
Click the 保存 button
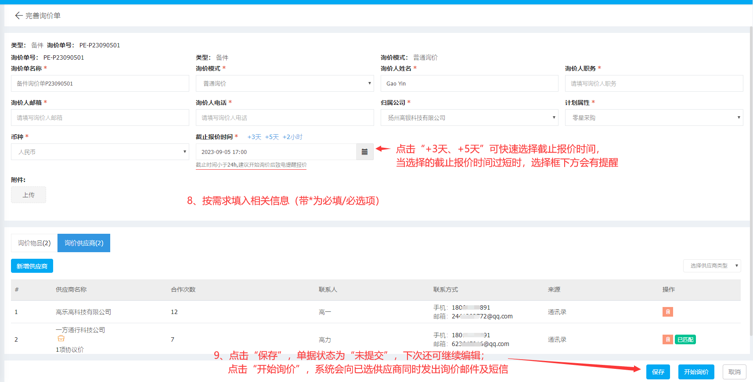point(658,372)
